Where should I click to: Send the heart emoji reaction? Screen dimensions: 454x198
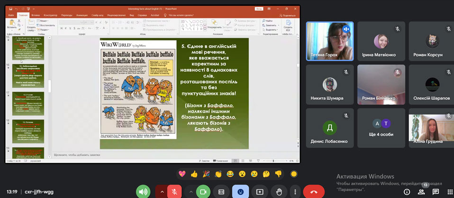click(182, 174)
